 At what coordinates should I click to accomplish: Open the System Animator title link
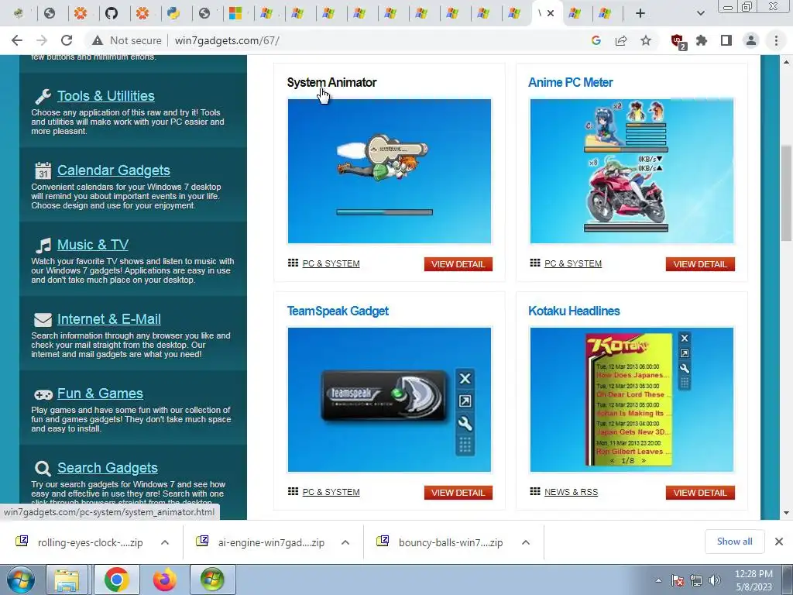(331, 82)
